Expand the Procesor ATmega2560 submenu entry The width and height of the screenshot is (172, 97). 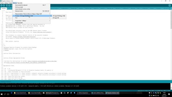[31, 16]
